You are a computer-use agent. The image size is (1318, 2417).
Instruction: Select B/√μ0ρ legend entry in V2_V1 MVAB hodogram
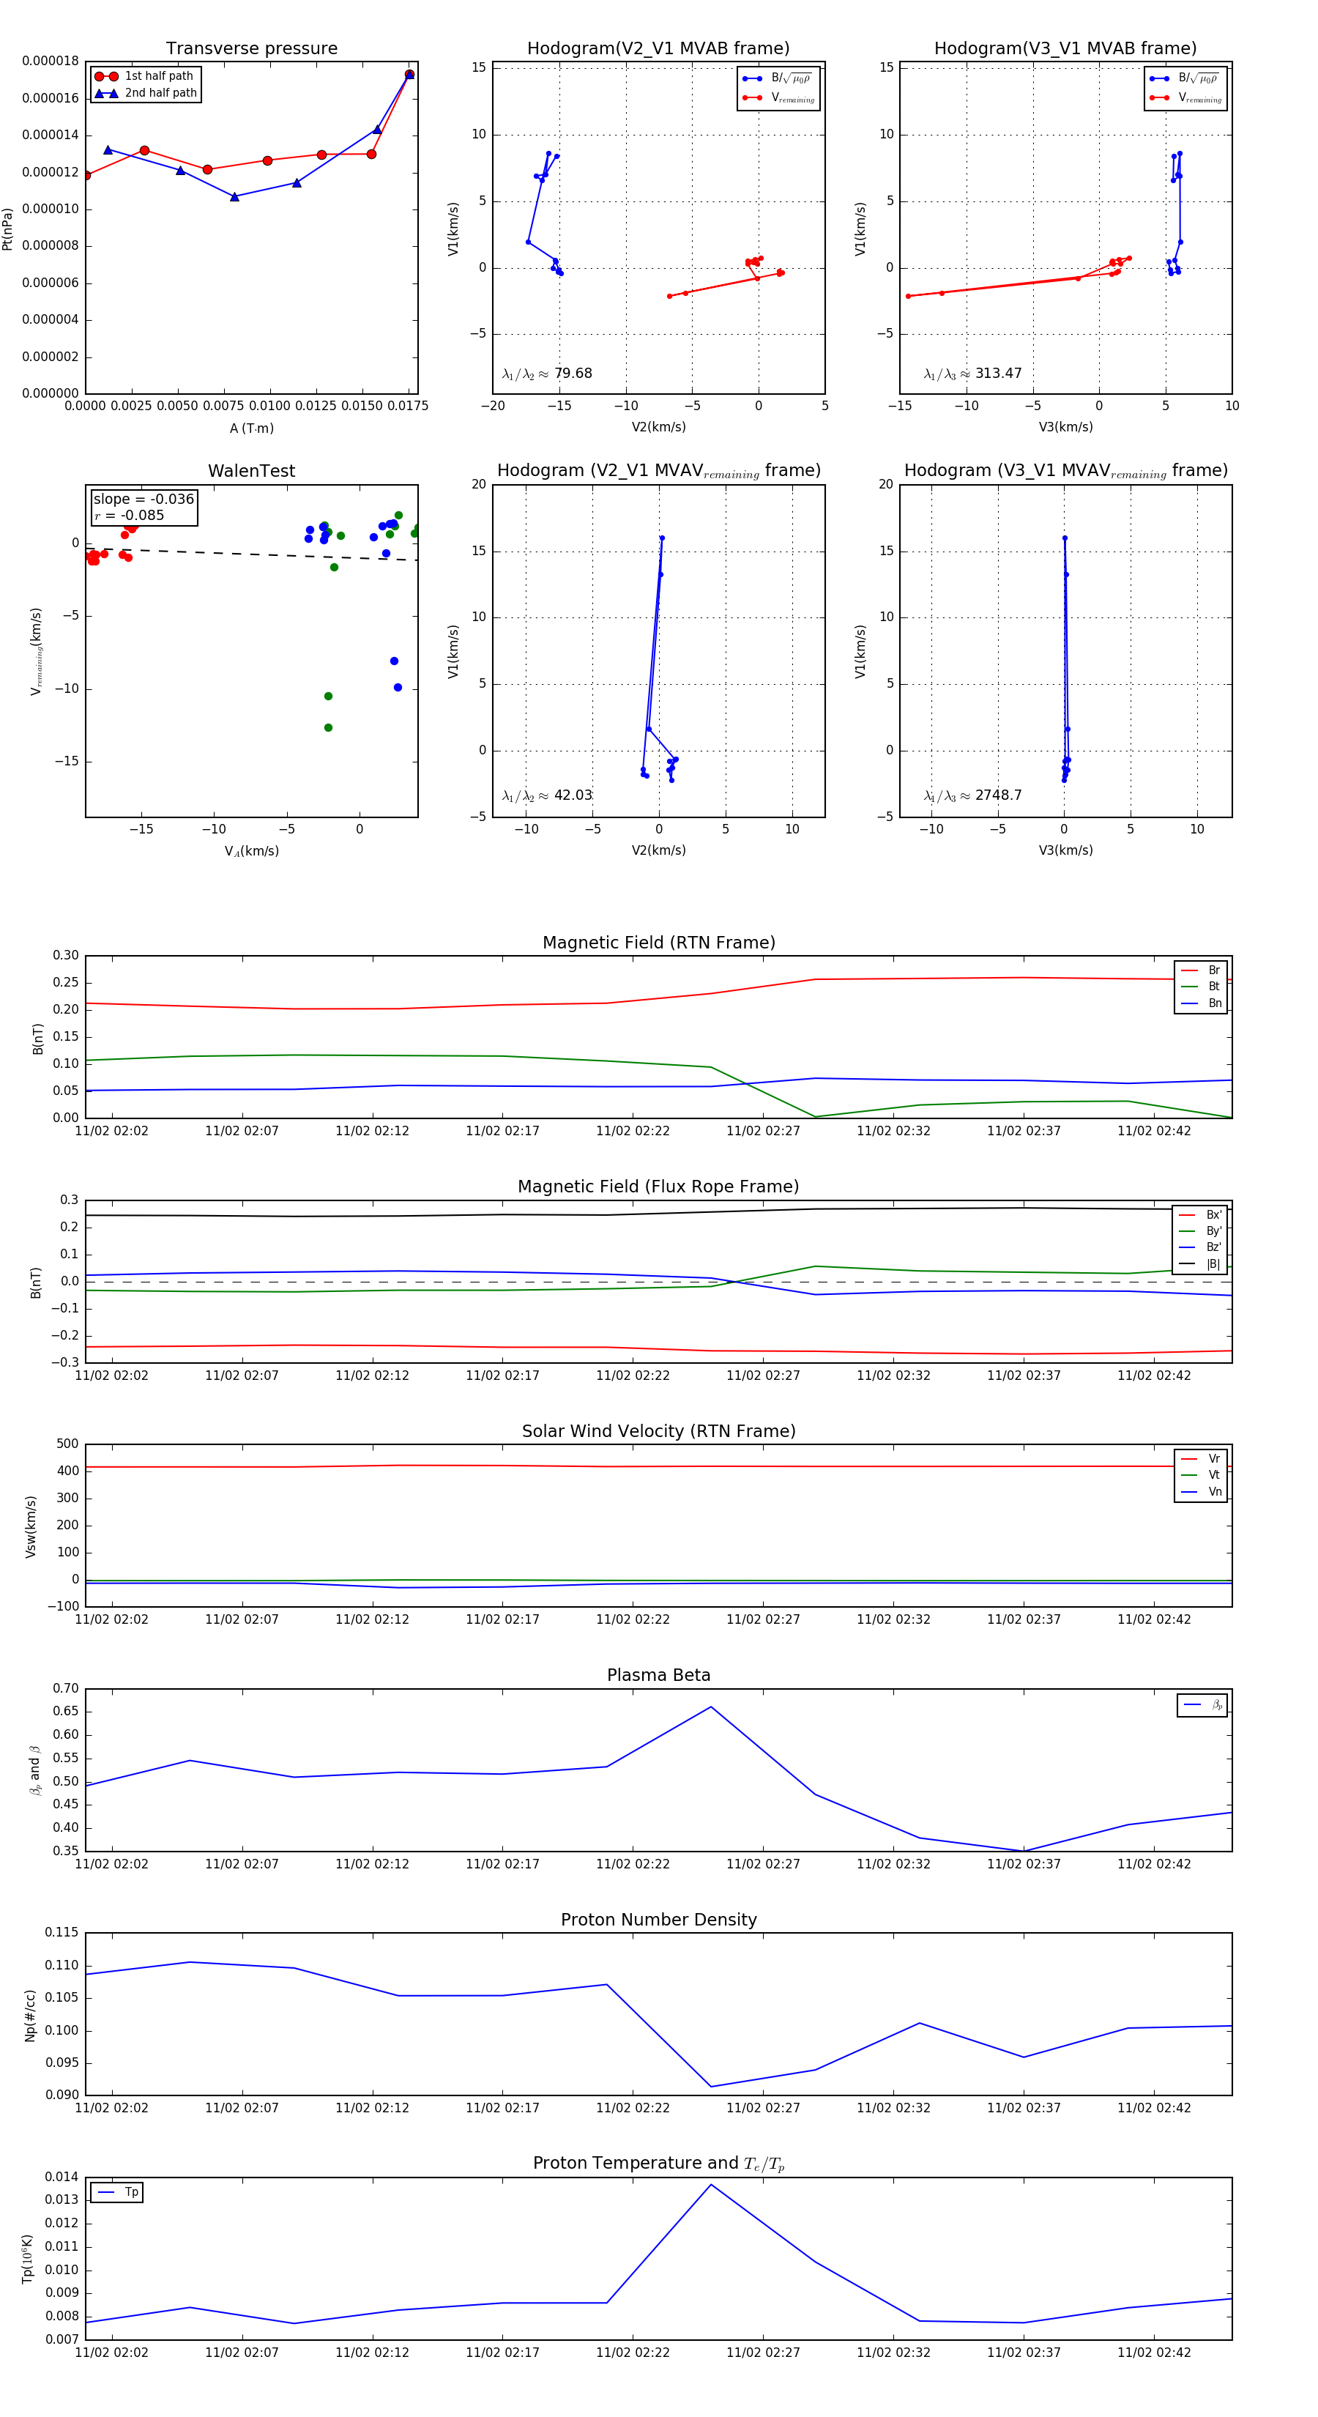point(778,79)
